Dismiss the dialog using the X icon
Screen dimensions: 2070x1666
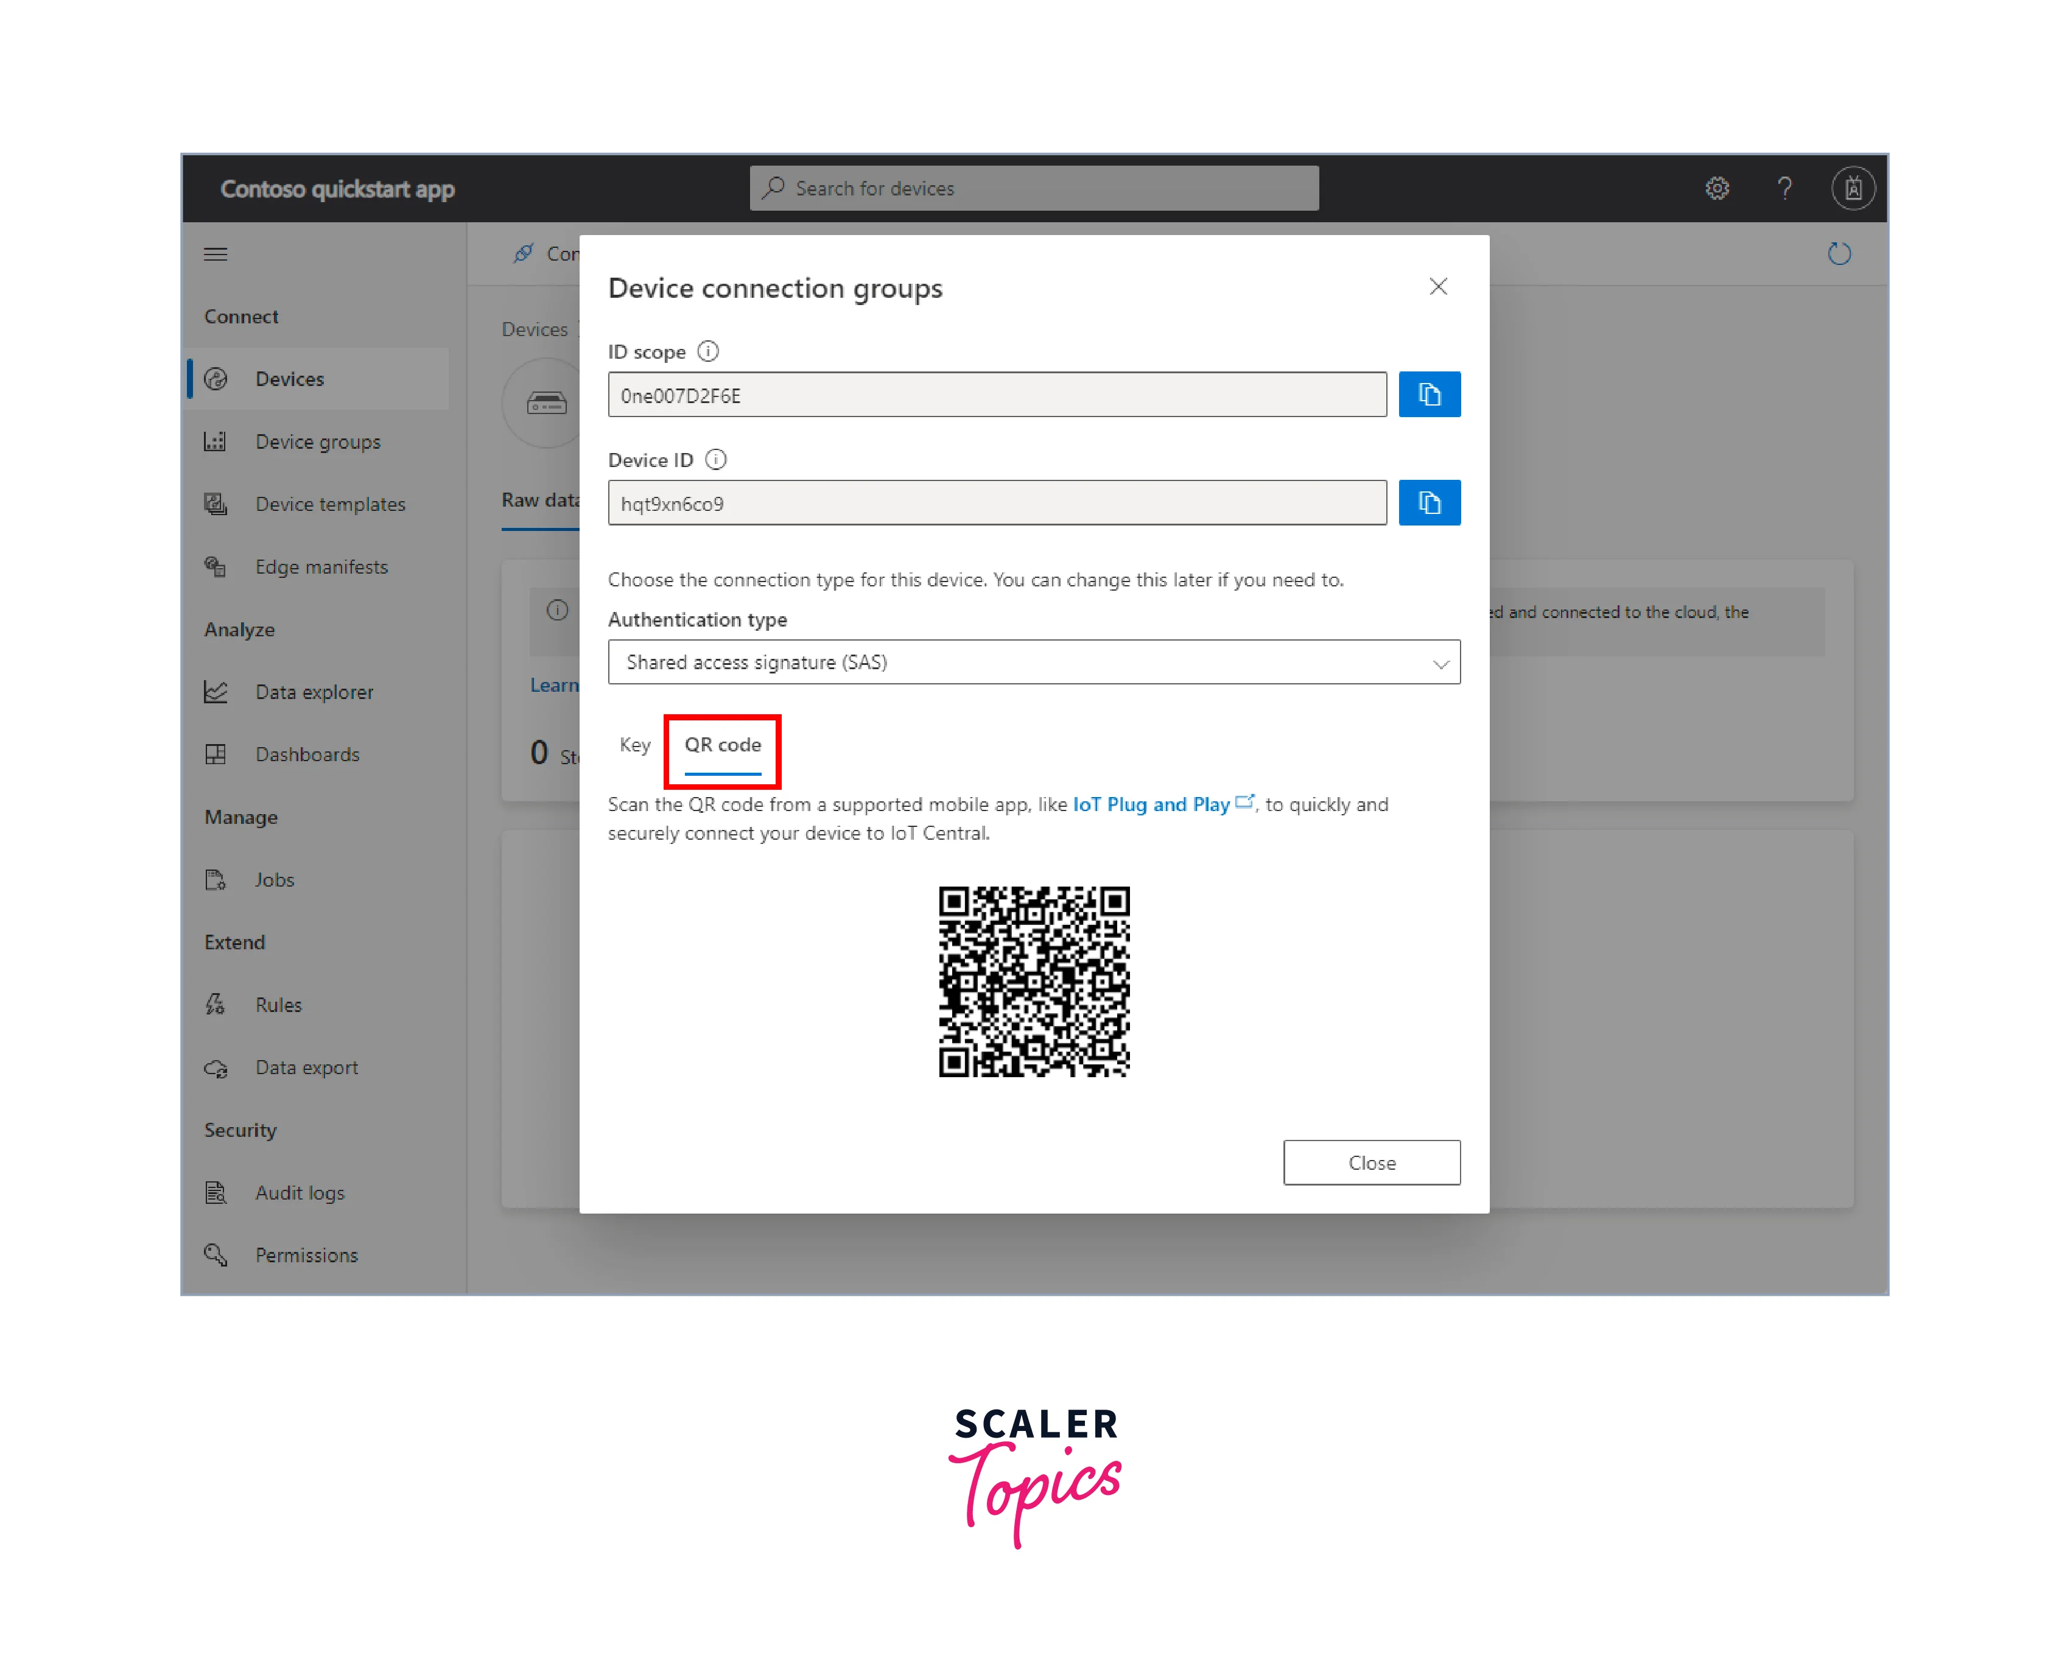click(1437, 287)
